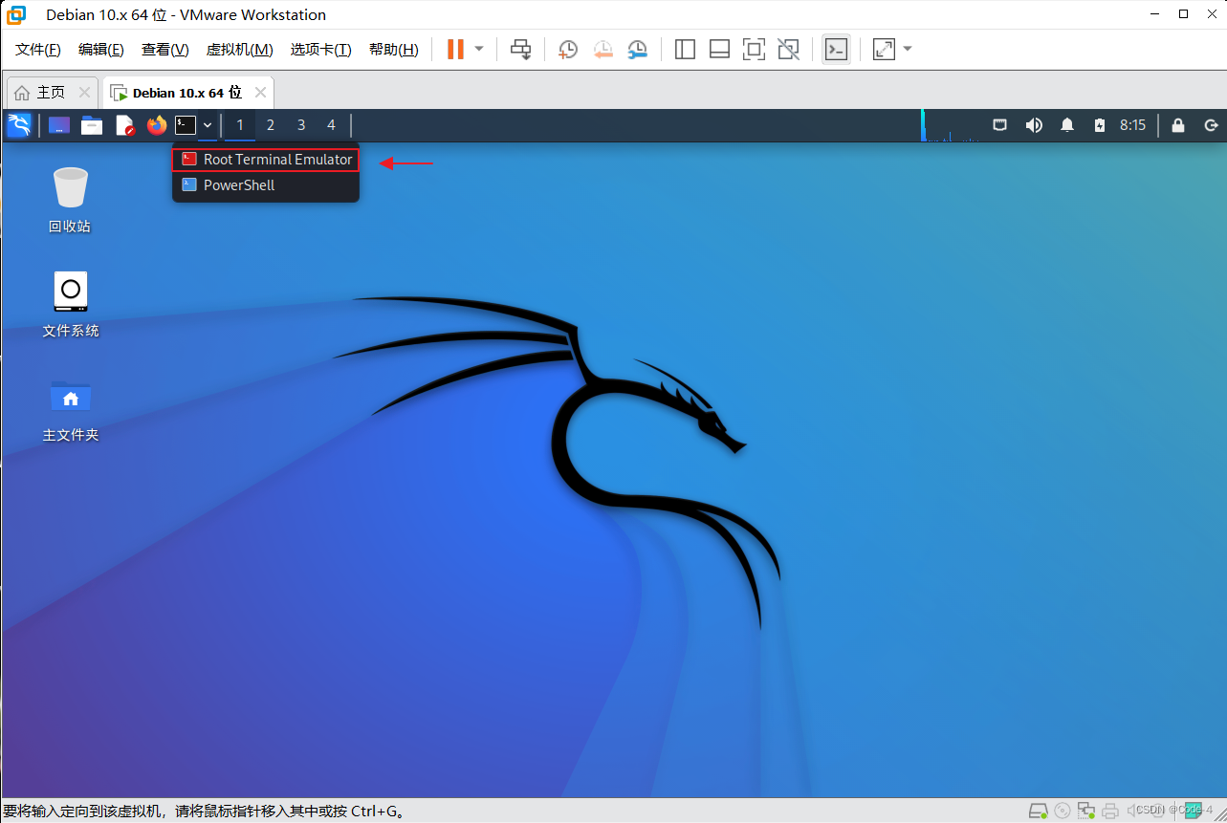Take a snapshot of the VM
1227x823 pixels.
pyautogui.click(x=568, y=49)
